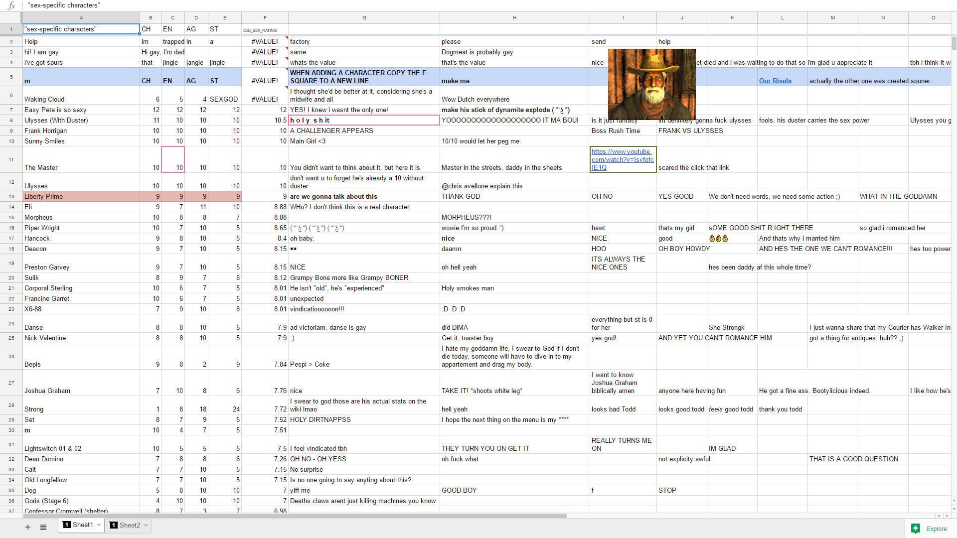Image resolution: width=957 pixels, height=538 pixels.
Task: Select the cell 'Lightswitch 01 & 02'
Action: [81, 444]
